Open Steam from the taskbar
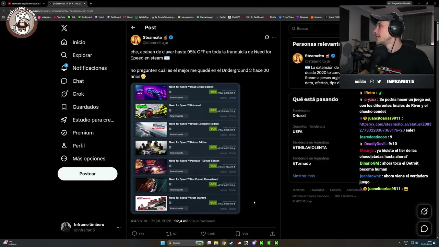 pos(231,243)
